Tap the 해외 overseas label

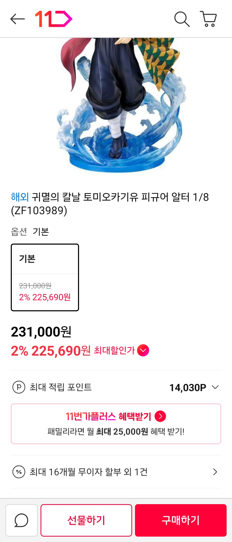point(20,197)
